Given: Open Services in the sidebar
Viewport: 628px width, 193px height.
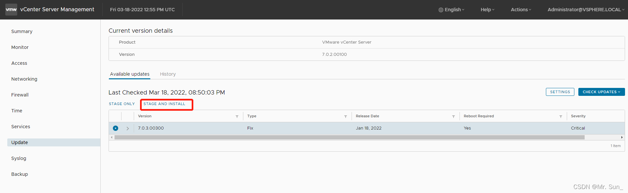Looking at the screenshot, I should coord(21,127).
